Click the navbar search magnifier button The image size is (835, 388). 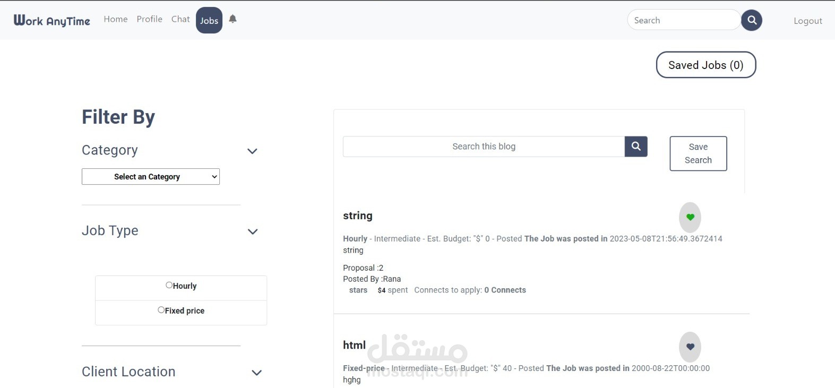click(752, 20)
